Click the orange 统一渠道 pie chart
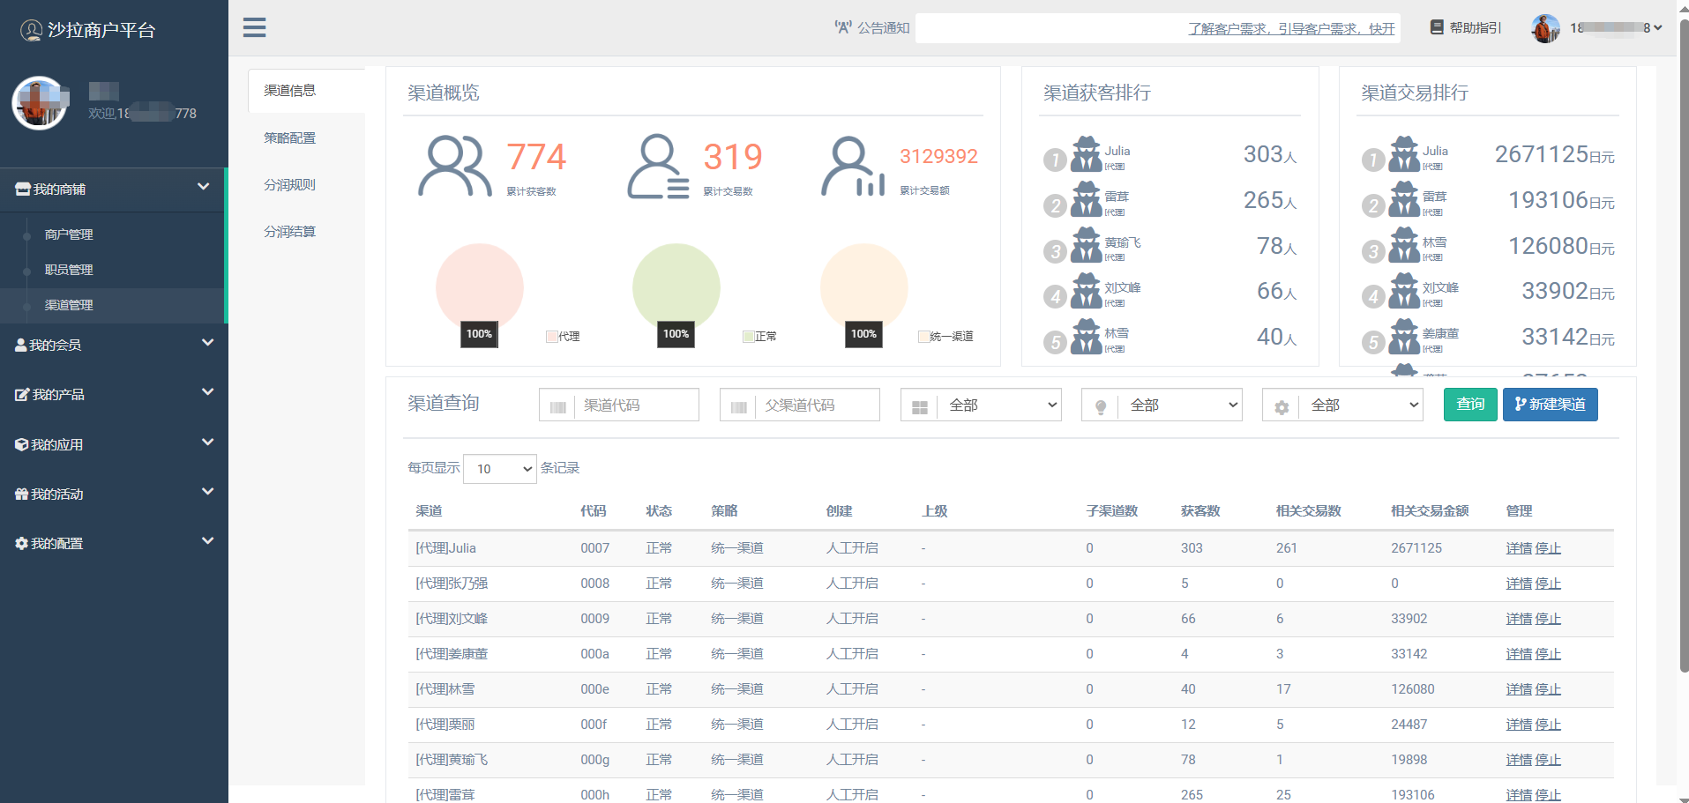 pos(864,287)
